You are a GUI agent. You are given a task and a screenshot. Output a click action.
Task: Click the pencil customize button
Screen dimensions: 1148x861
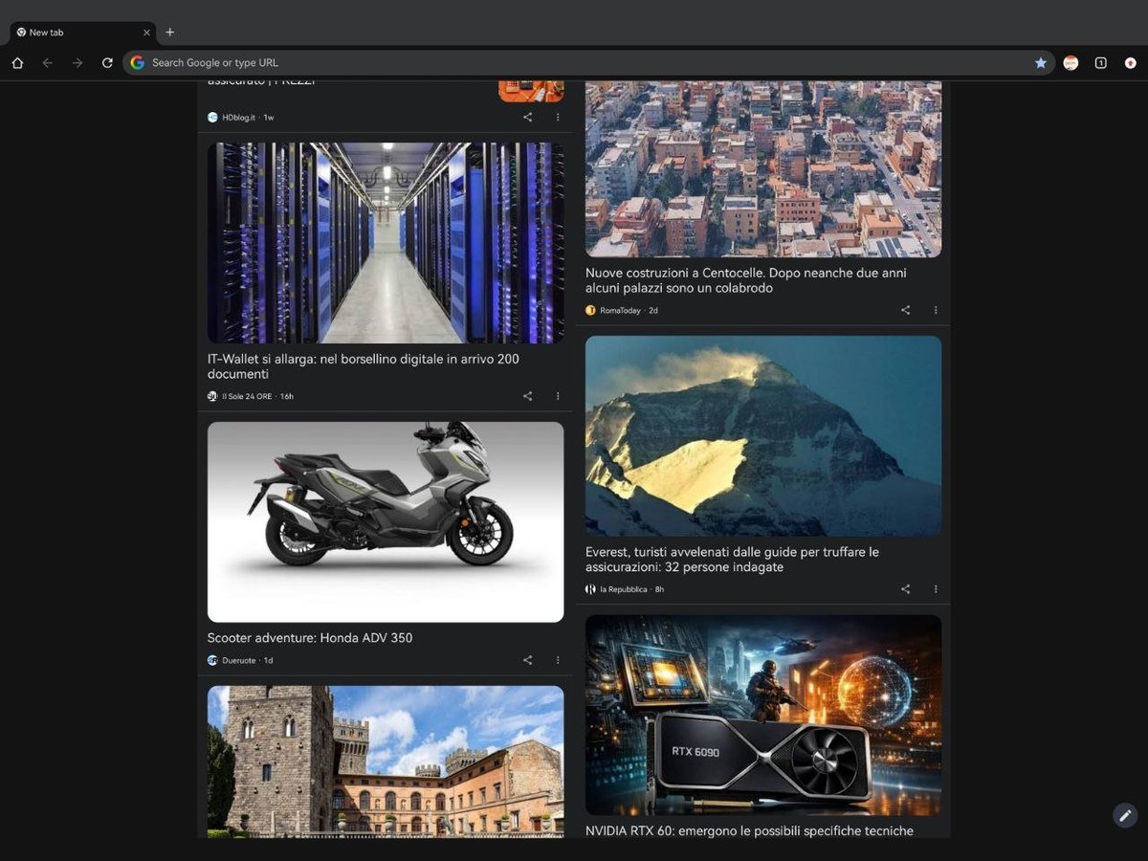click(1125, 815)
